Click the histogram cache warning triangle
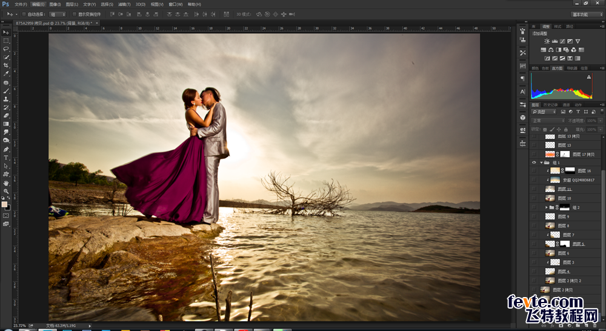The width and height of the screenshot is (606, 331). pos(589,77)
